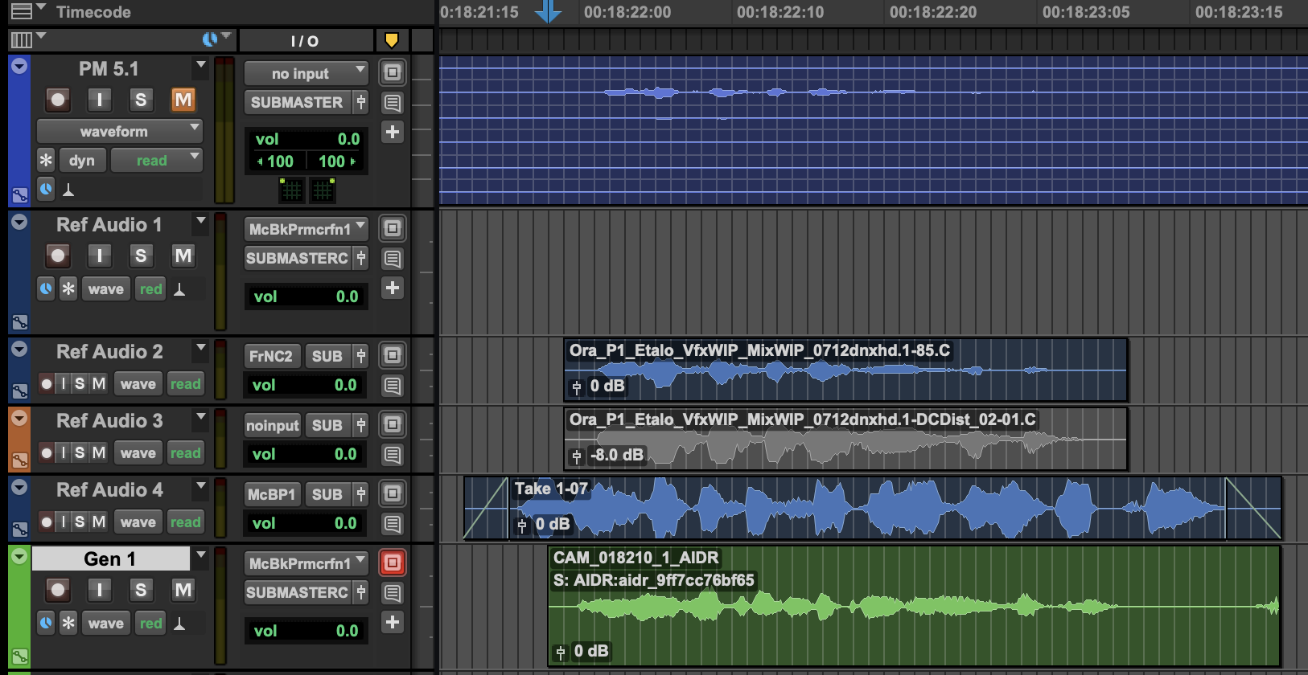Click PM 5.1 object toggle icon

[393, 72]
